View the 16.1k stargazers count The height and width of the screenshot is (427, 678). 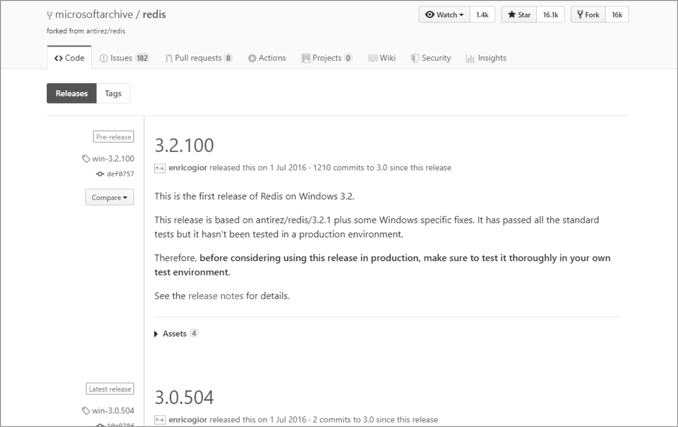pyautogui.click(x=550, y=15)
